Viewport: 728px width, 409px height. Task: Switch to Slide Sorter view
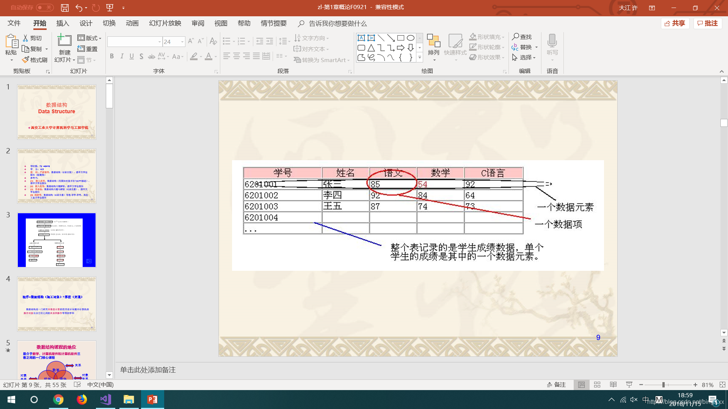597,385
